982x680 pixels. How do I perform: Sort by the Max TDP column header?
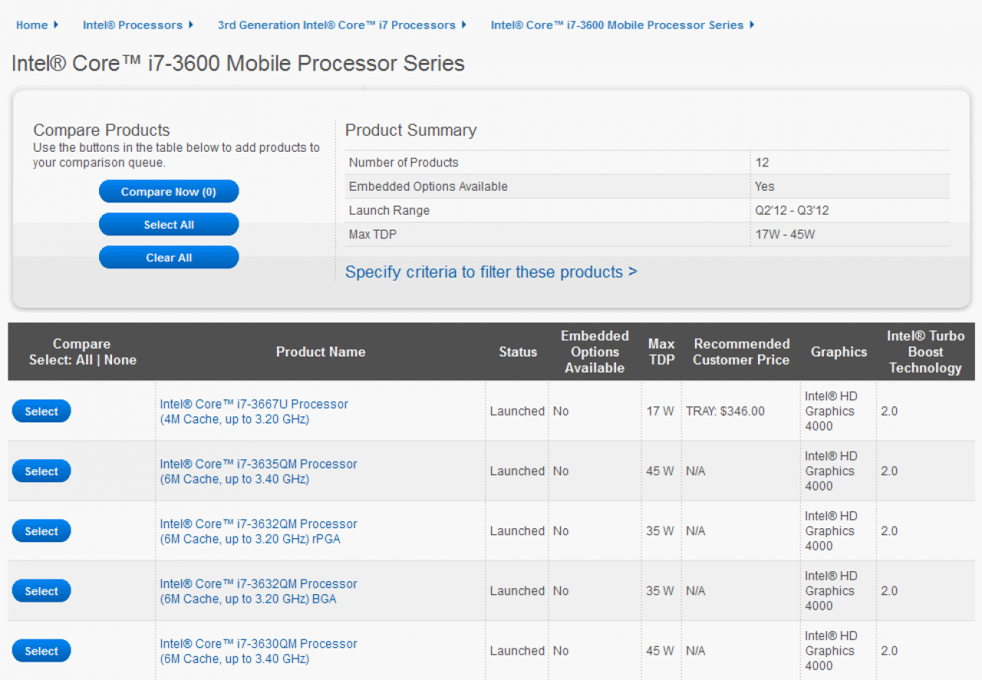coord(661,352)
